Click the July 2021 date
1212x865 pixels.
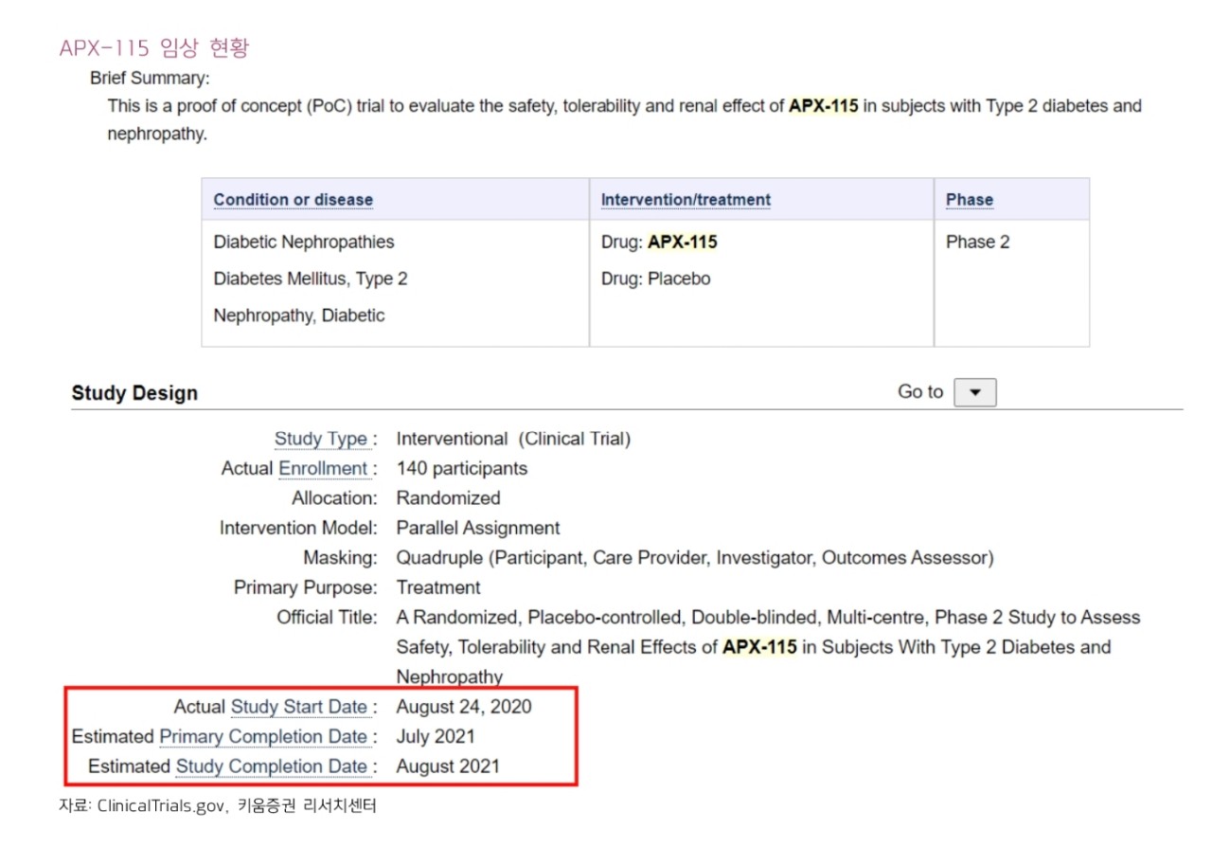tap(436, 736)
